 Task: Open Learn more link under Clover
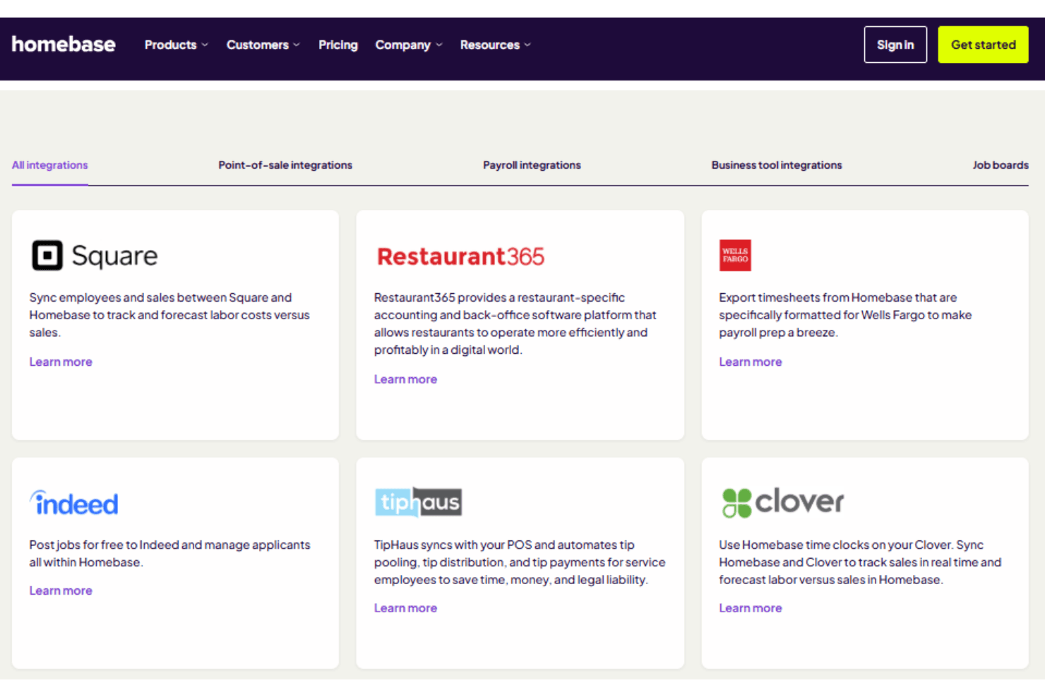[751, 608]
